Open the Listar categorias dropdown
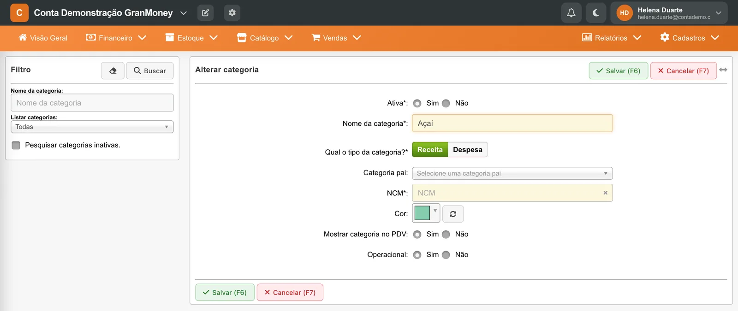The image size is (738, 311). [92, 127]
